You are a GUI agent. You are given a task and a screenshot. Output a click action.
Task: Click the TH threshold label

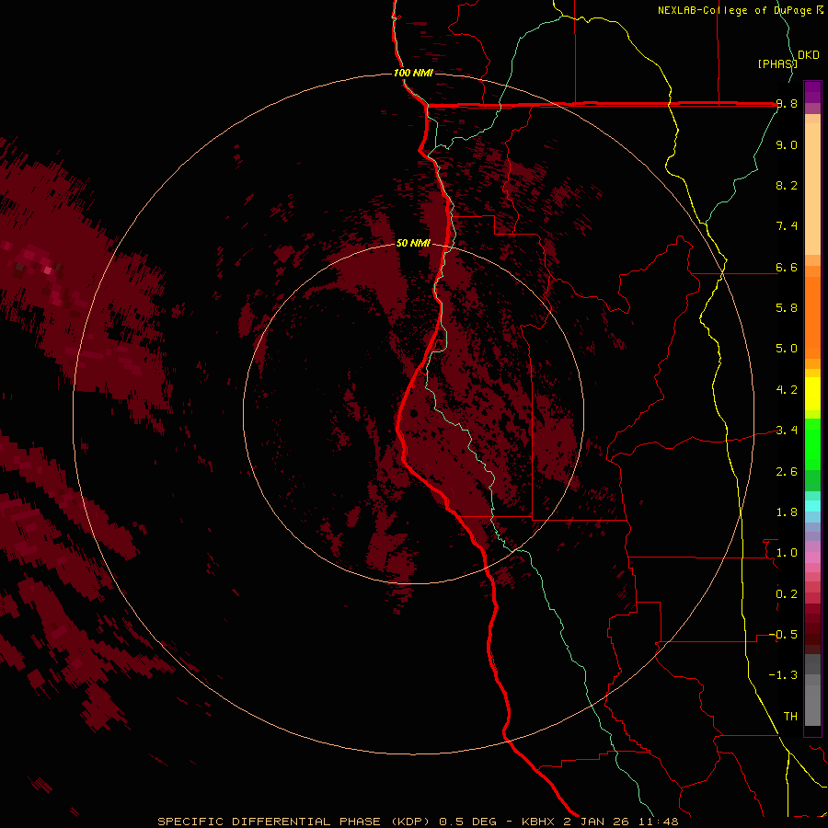coord(790,717)
